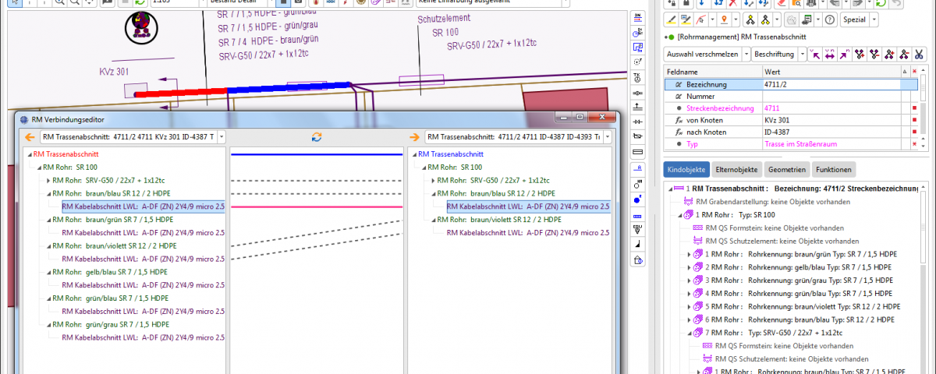Open the Spezial dropdown arrow
The image size is (936, 374).
tap(873, 19)
